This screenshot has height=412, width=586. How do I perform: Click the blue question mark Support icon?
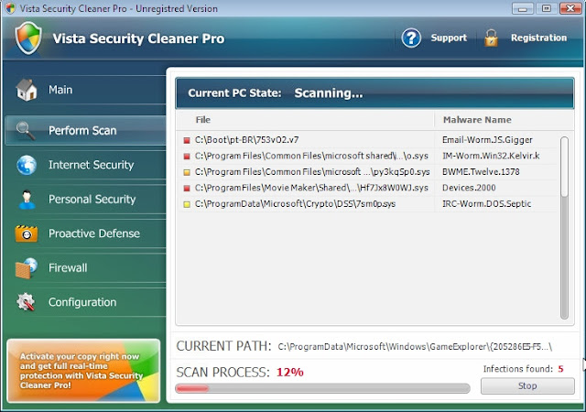pyautogui.click(x=411, y=38)
